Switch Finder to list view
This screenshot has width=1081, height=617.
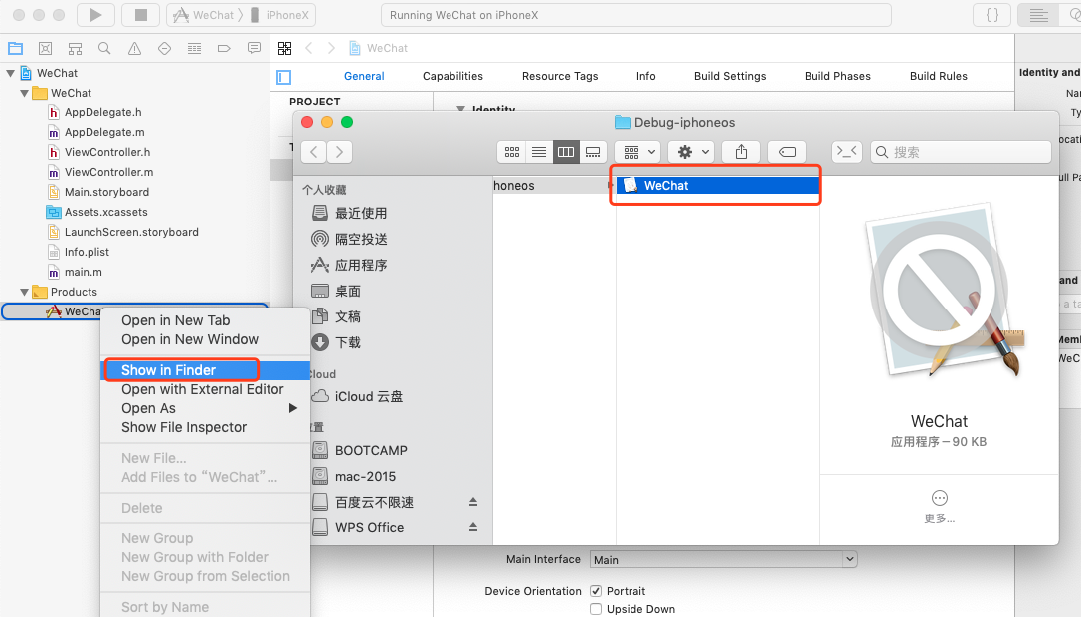[539, 152]
